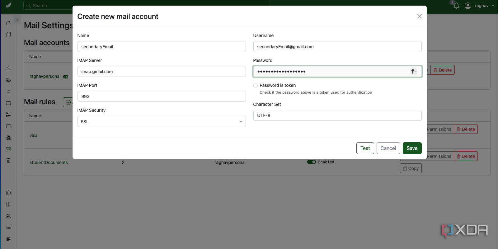Click the Character Set field UTF-8

click(x=337, y=115)
